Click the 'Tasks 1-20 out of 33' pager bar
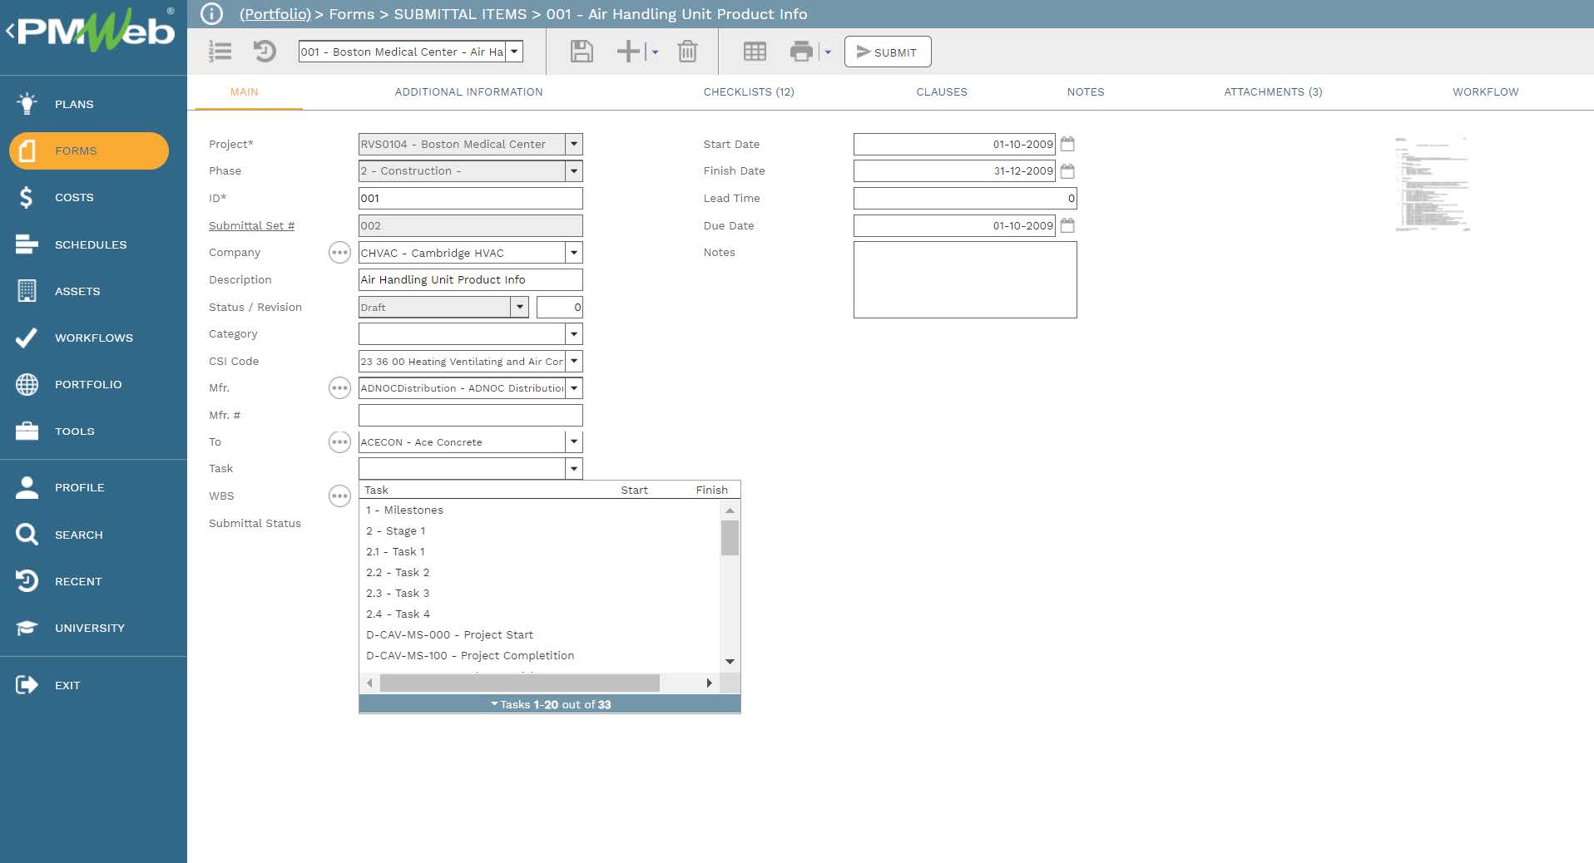 pyautogui.click(x=550, y=704)
